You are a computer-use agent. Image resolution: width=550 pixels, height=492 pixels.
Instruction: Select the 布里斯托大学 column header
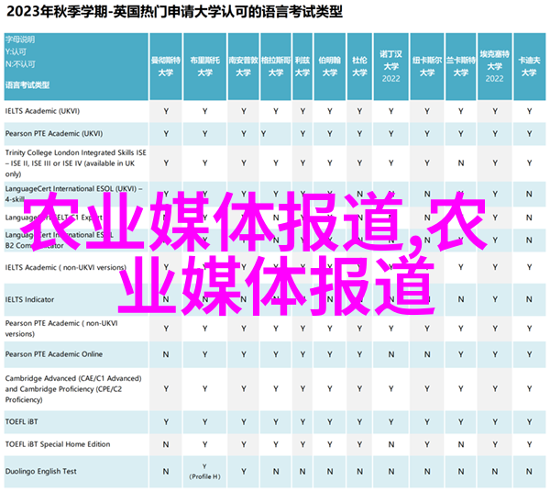pyautogui.click(x=204, y=66)
